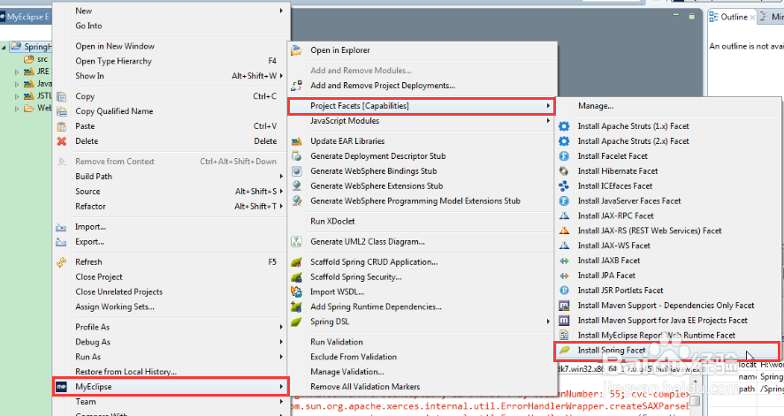
Task: Click the Import WSDL icon
Action: click(296, 291)
